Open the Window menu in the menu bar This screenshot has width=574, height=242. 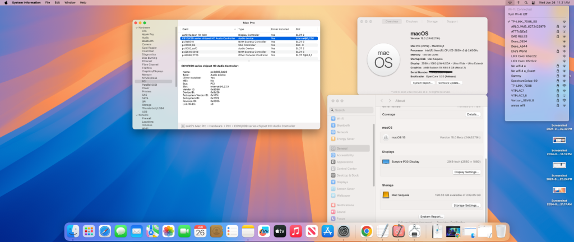click(70, 3)
